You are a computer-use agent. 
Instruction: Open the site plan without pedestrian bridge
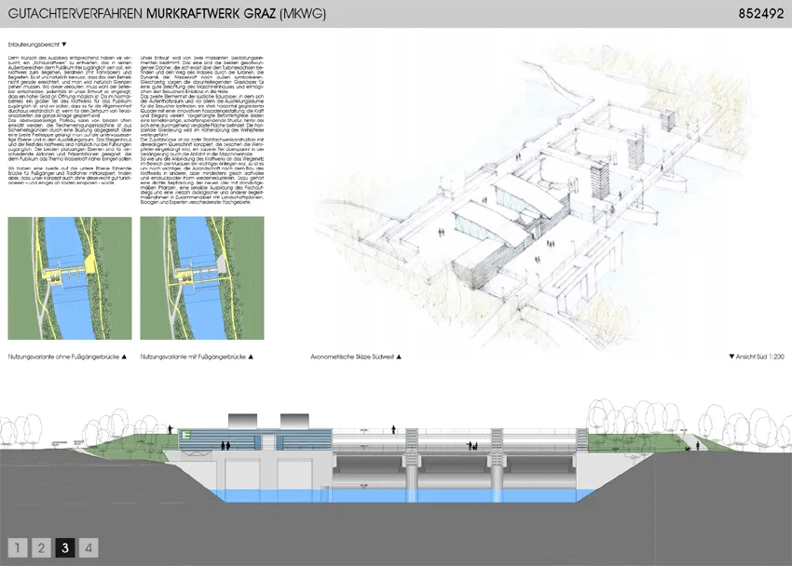pyautogui.click(x=70, y=278)
